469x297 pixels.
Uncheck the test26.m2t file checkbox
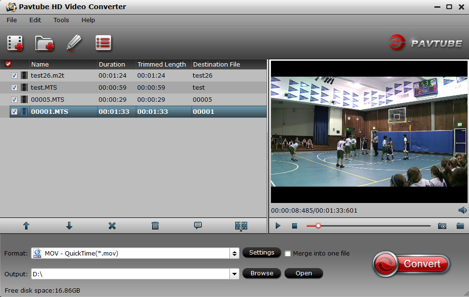[14, 75]
